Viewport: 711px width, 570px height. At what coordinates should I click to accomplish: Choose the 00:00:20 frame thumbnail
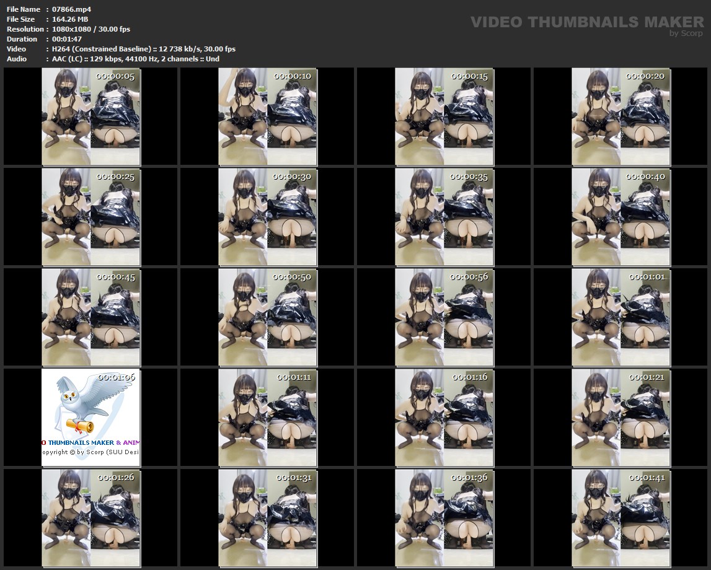click(x=621, y=117)
